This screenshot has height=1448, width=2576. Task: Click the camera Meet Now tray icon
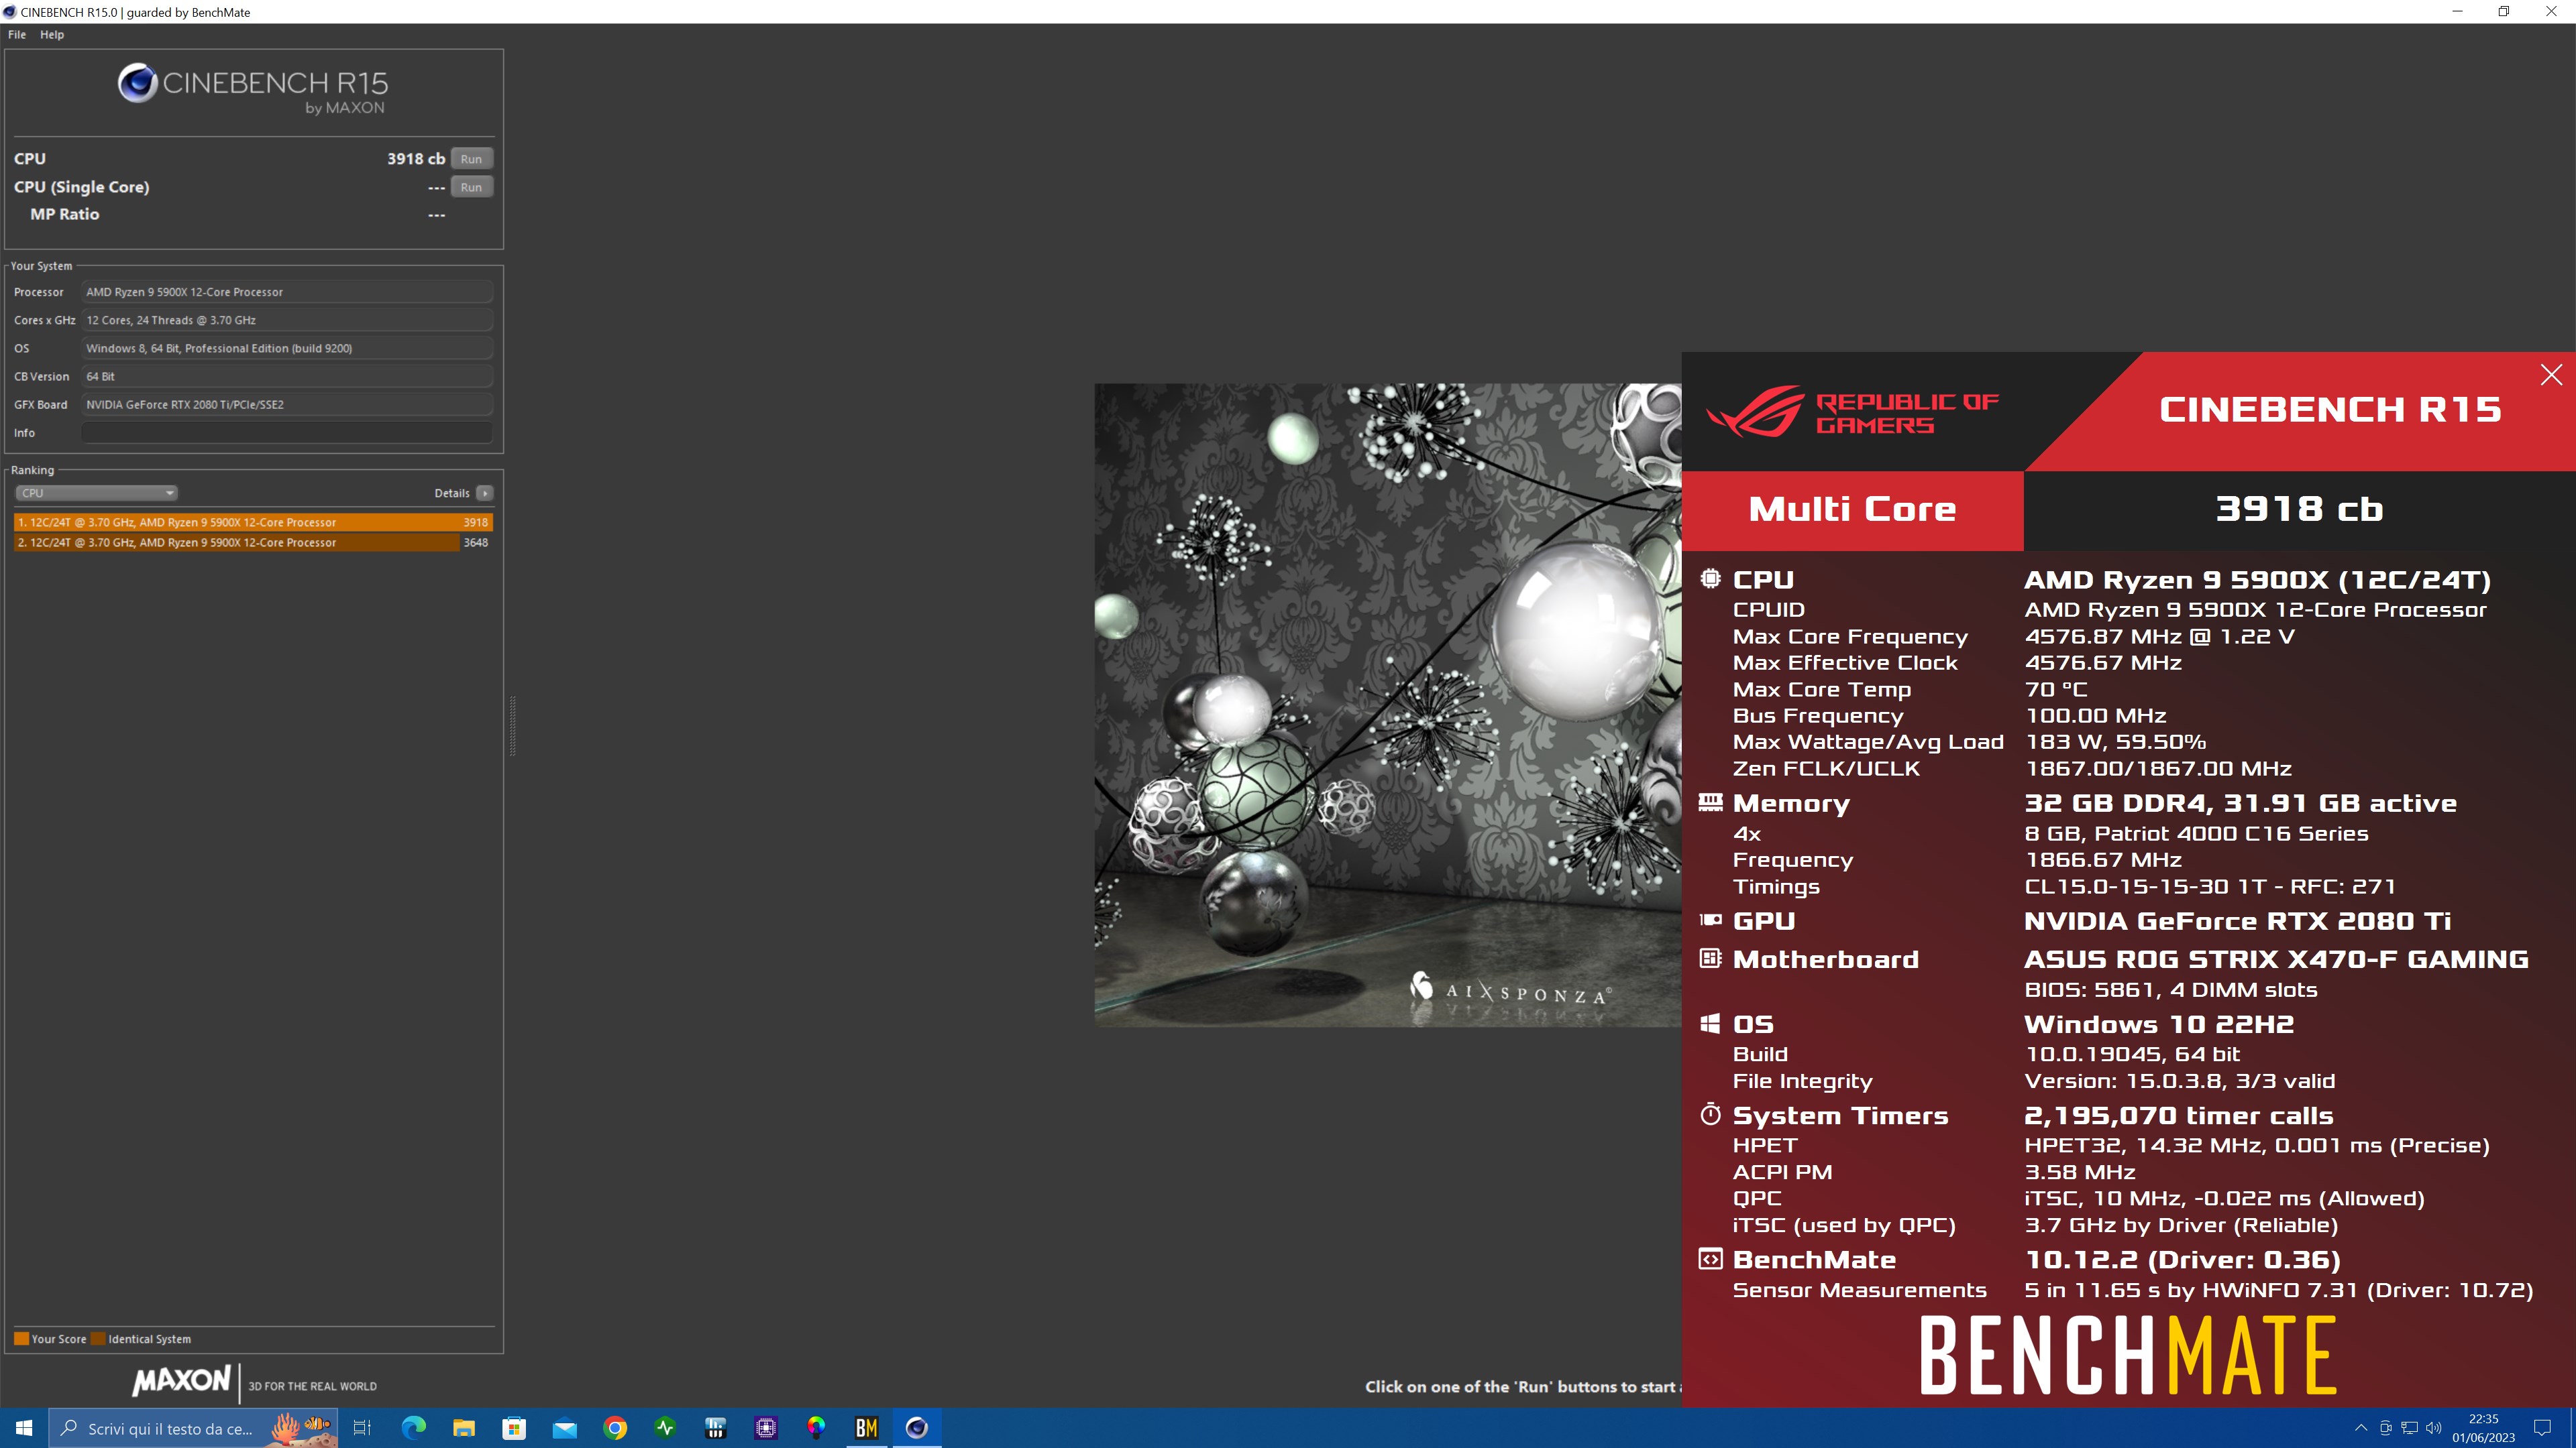[2385, 1428]
